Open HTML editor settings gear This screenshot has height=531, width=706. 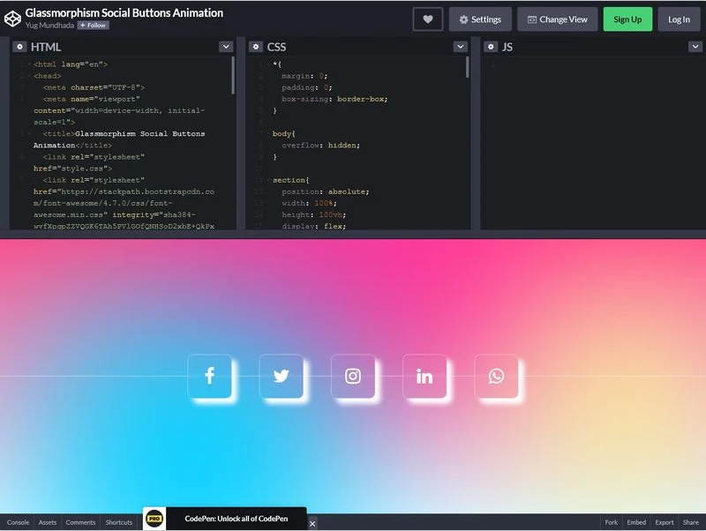click(x=19, y=47)
